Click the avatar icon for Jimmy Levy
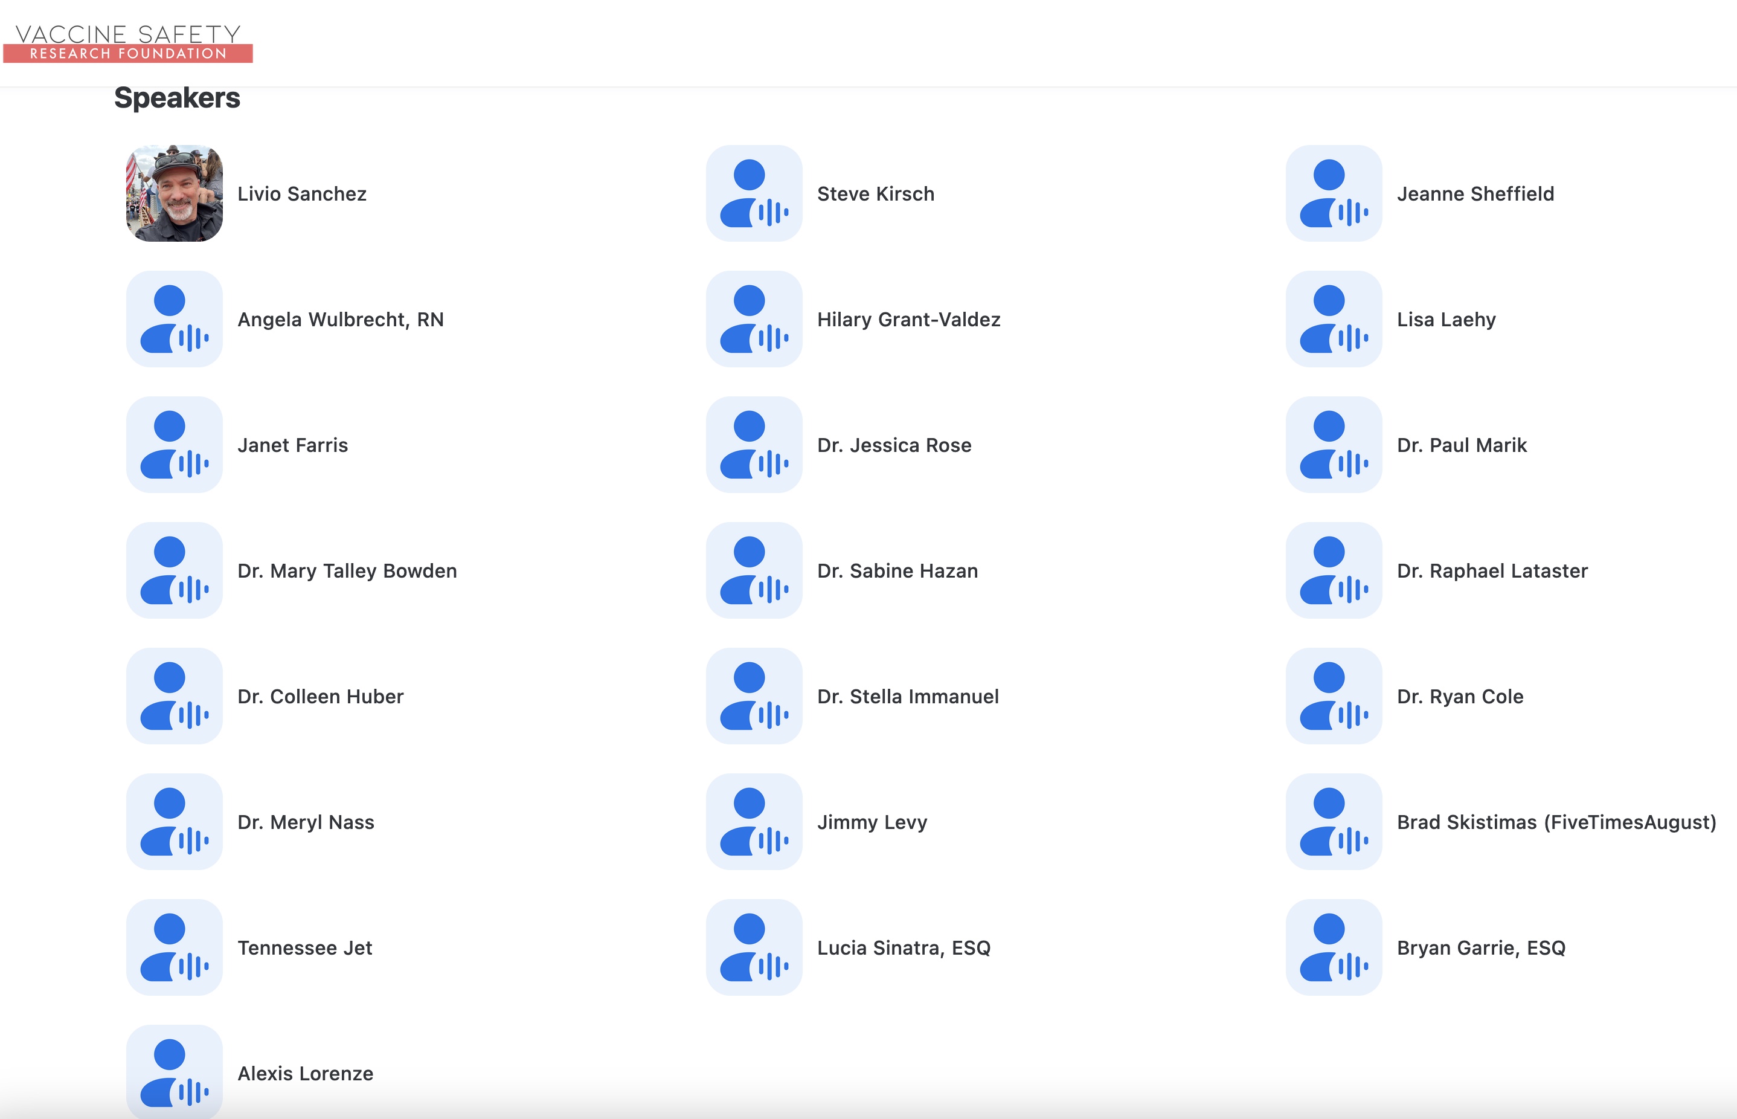The height and width of the screenshot is (1119, 1737). tap(754, 822)
